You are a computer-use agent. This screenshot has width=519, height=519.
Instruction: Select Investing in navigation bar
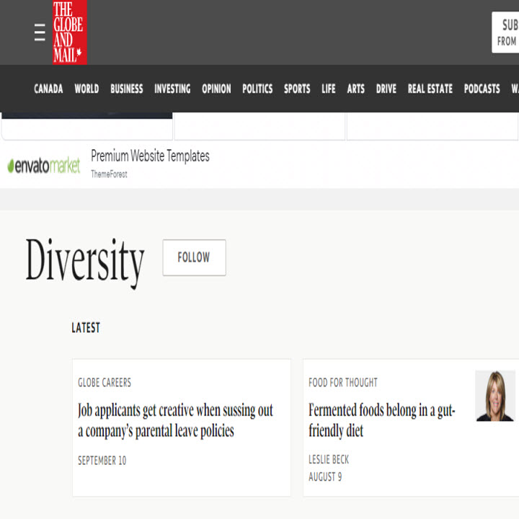click(172, 89)
